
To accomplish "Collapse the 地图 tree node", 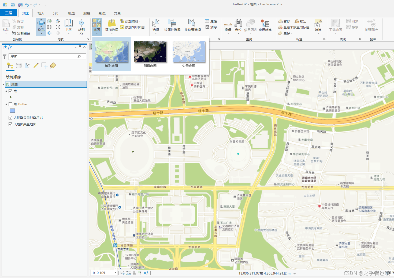I will coord(3,84).
